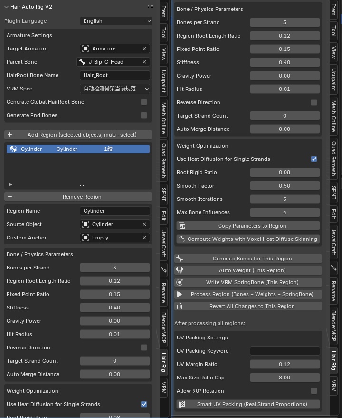
Task: Open the JewelCraft tab in middle sidebar
Action: click(164, 244)
